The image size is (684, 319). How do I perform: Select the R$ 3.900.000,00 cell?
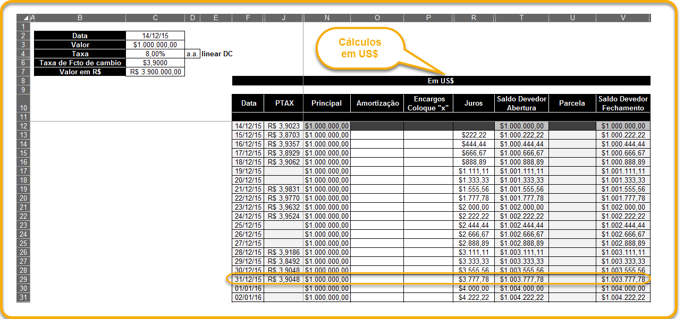click(x=155, y=72)
